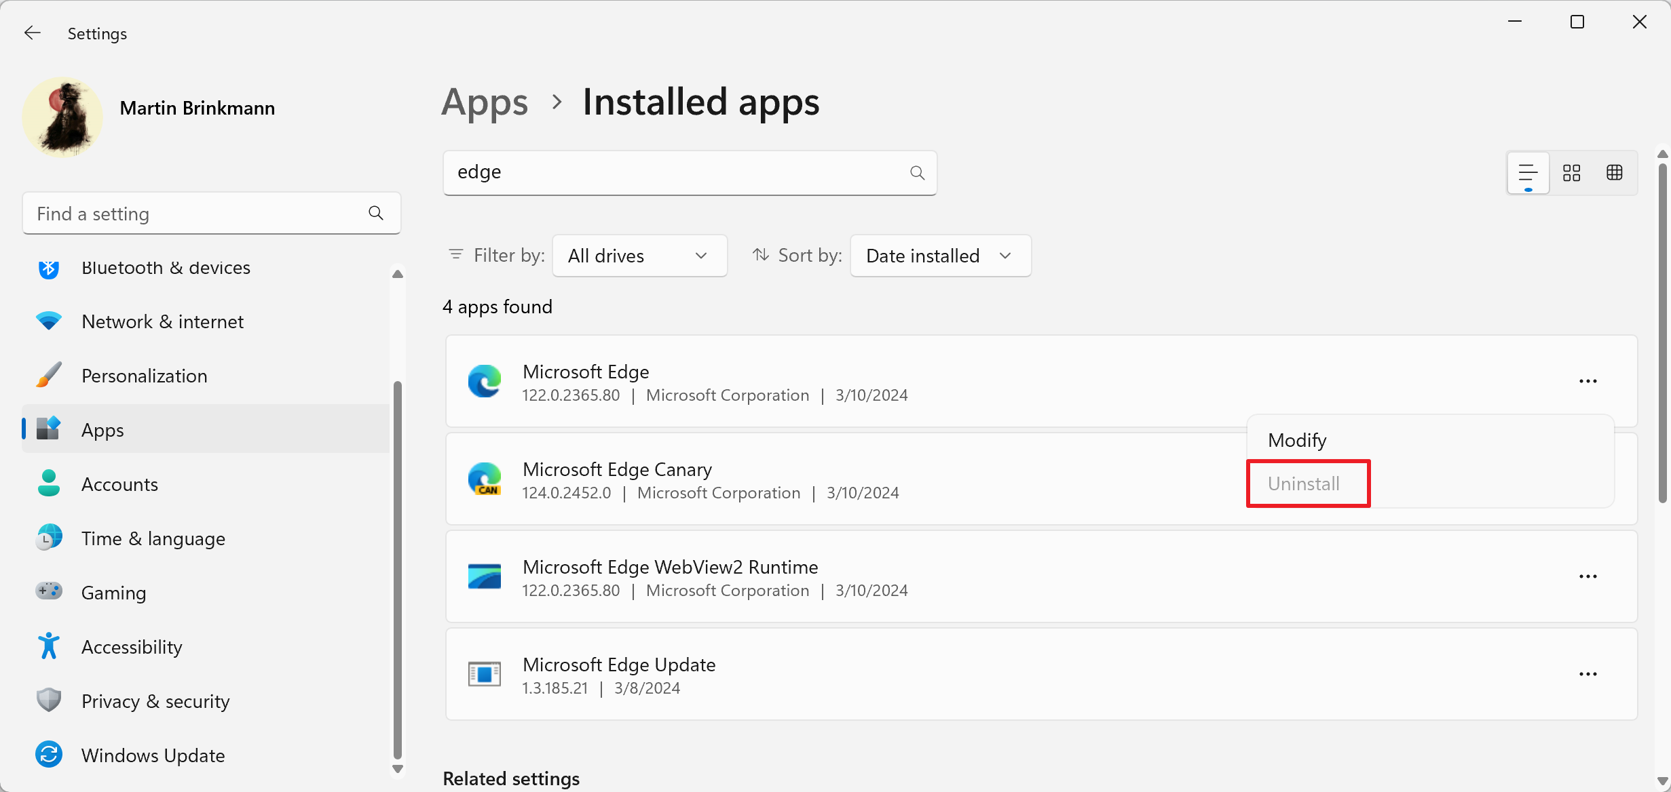Click version 1.3.185.21 text

555,688
